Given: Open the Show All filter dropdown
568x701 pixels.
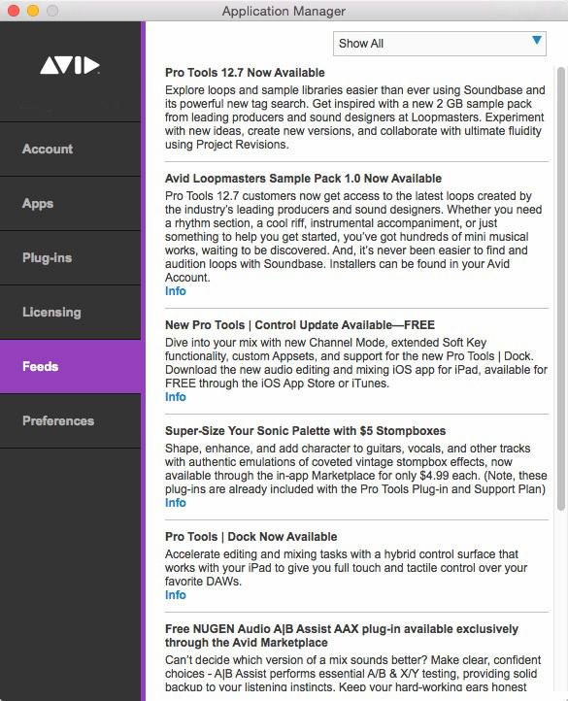Looking at the screenshot, I should click(x=439, y=44).
